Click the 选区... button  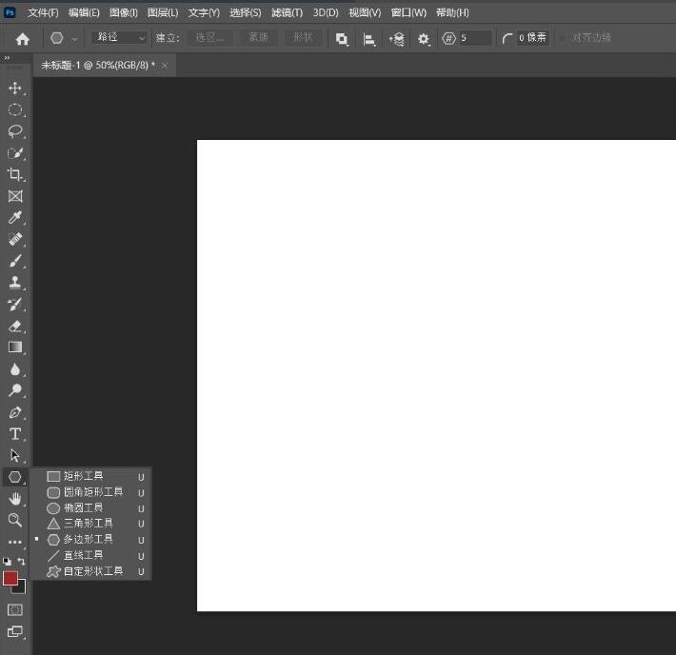pyautogui.click(x=209, y=38)
